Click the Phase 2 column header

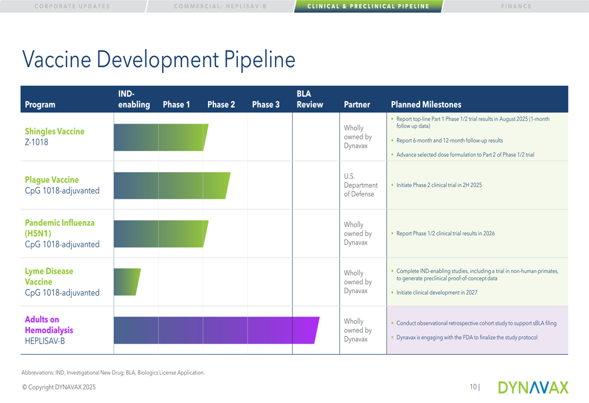click(x=221, y=105)
